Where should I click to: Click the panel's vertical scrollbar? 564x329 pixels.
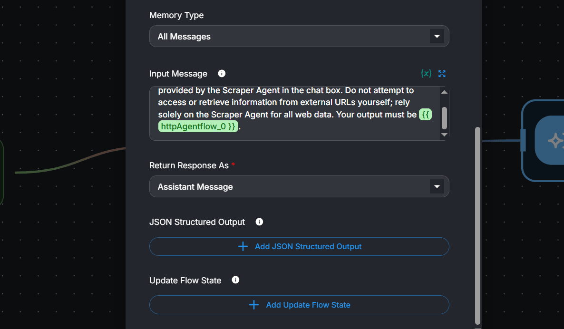[x=477, y=226]
